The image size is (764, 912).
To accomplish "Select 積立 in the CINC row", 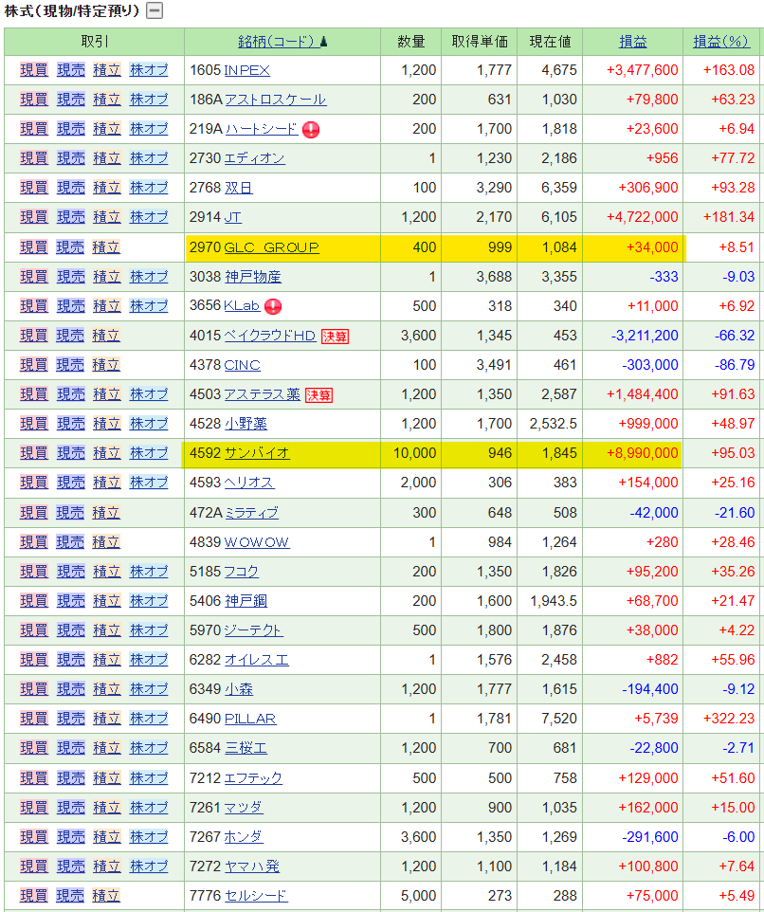I will (x=106, y=365).
